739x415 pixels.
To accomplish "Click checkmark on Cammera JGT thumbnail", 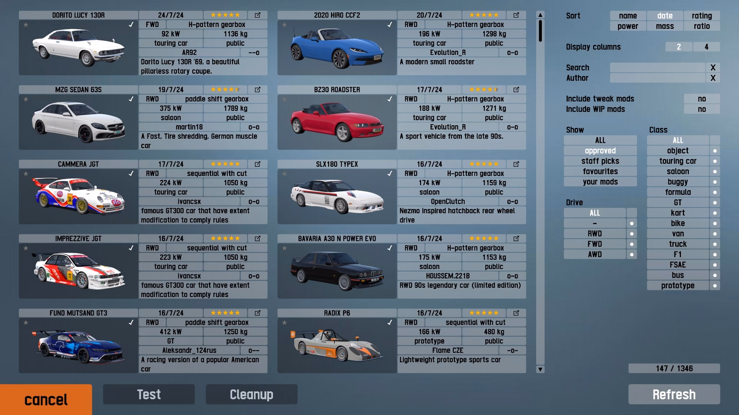I will [131, 174].
